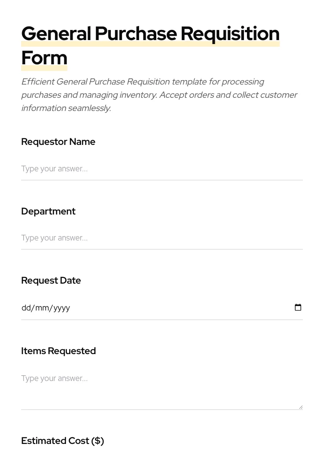Click the placeholder text in the Department field
Screen dimensions: 324x451
[54, 238]
